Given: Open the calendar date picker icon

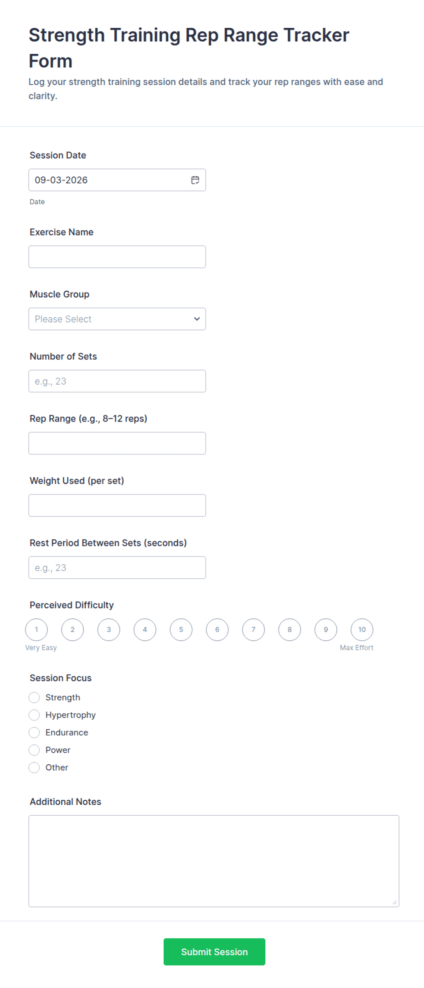Looking at the screenshot, I should [x=195, y=180].
